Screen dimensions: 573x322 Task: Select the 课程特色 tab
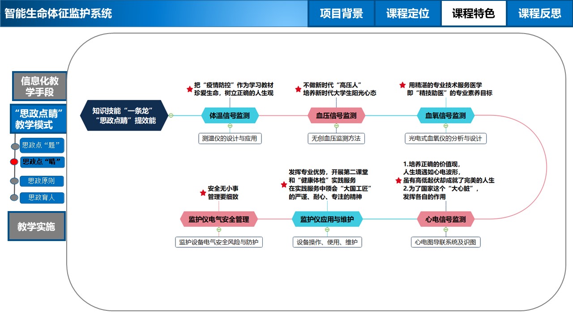coord(474,13)
